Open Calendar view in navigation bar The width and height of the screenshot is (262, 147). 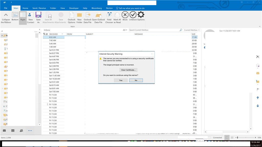point(13,130)
